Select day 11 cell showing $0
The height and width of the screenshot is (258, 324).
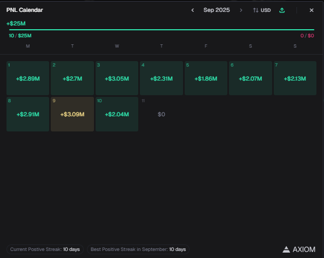tap(161, 114)
